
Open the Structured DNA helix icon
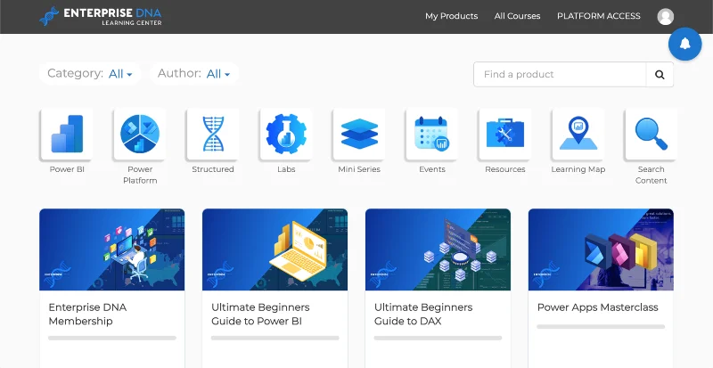213,134
